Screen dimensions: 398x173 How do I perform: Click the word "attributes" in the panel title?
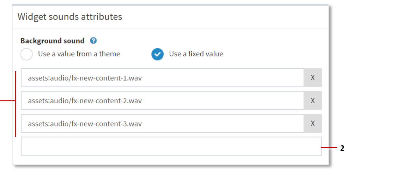104,16
